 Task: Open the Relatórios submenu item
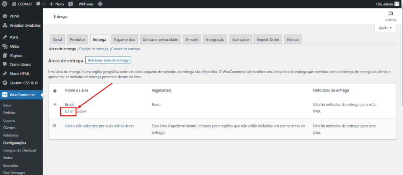point(11,135)
